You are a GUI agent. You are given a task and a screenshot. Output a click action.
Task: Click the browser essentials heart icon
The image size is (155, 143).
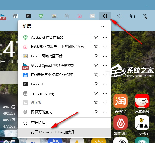pos(145,16)
